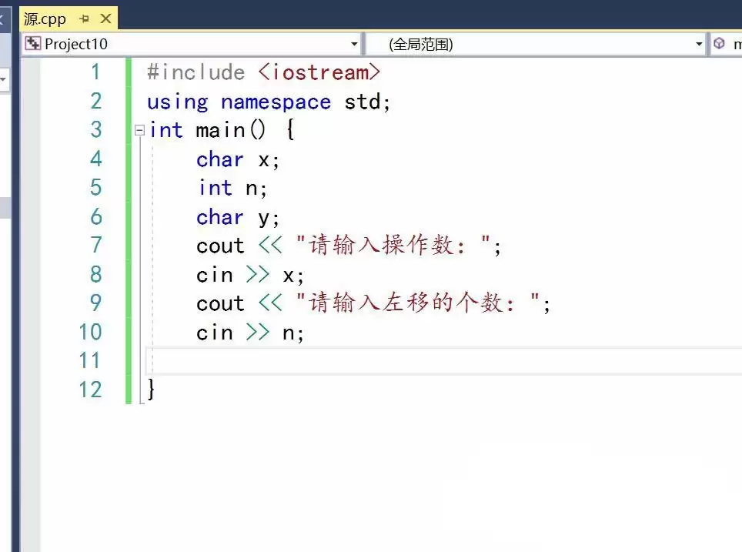
Task: Click the string "请输入操作数："
Action: pyautogui.click(x=393, y=246)
